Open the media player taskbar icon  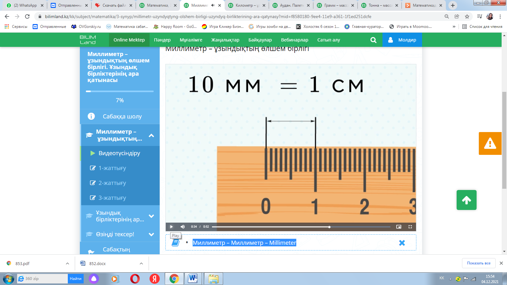pyautogui.click(x=114, y=279)
